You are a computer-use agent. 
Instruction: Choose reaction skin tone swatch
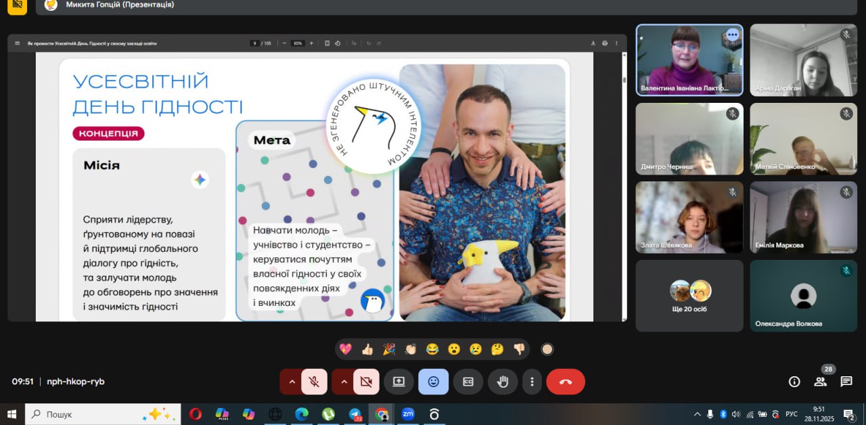(x=547, y=349)
